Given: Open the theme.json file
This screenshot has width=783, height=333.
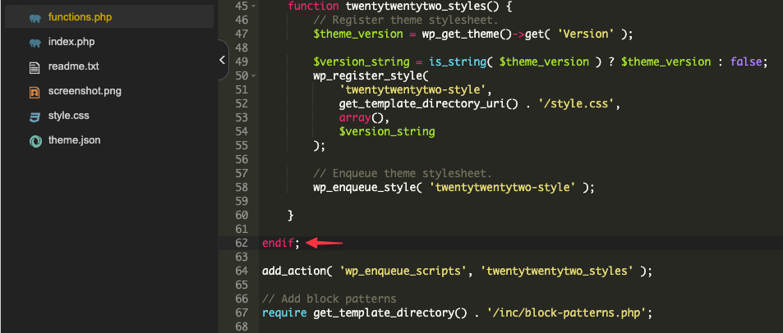Looking at the screenshot, I should 74,140.
